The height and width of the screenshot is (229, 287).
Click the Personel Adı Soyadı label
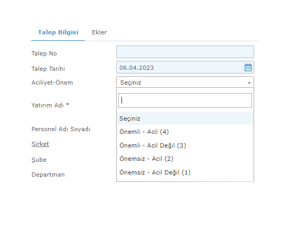click(x=61, y=129)
